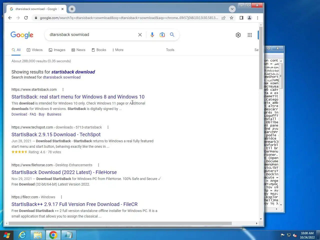The image size is (320, 240).
Task: Switch to the Images tab
Action: pos(57,50)
